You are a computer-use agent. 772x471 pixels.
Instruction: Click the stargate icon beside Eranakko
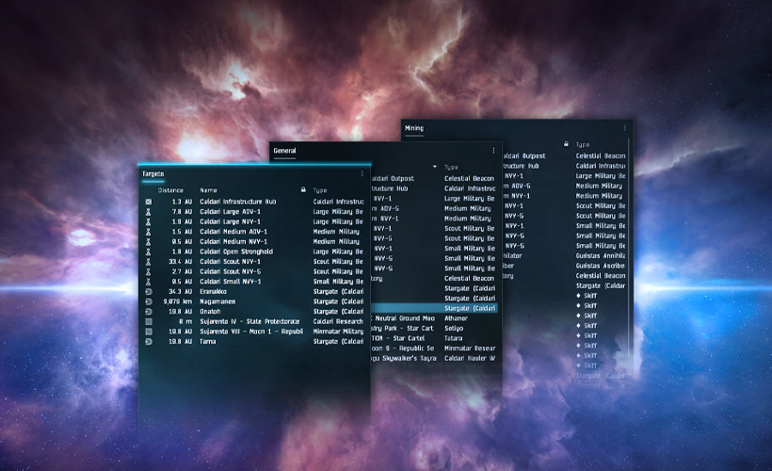tap(149, 292)
